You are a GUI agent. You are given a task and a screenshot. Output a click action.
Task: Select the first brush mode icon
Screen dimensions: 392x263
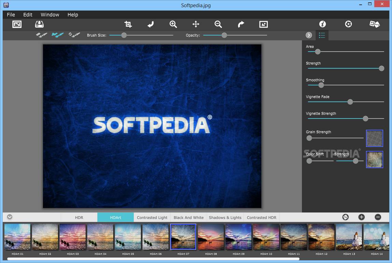point(42,35)
